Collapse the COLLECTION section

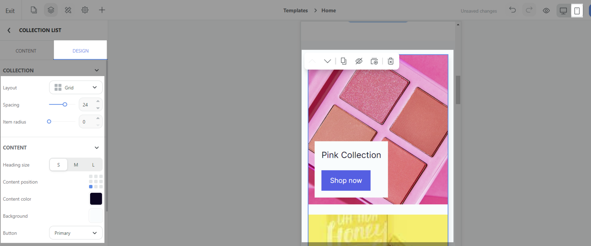click(x=97, y=70)
